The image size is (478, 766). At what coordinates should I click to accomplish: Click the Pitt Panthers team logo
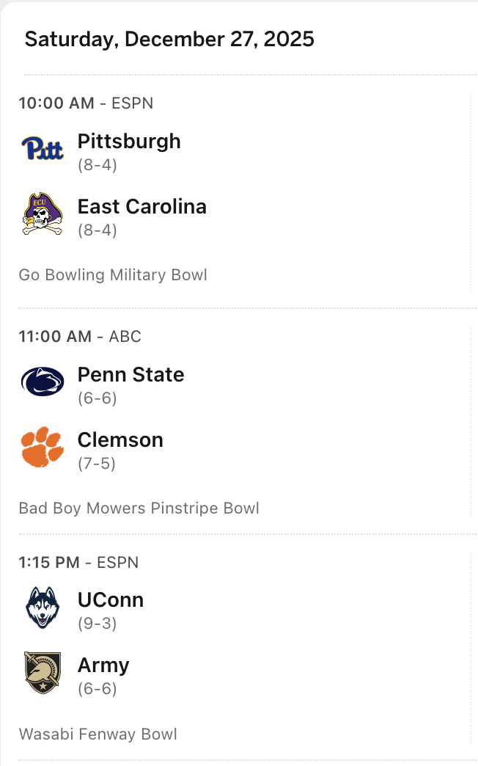43,148
